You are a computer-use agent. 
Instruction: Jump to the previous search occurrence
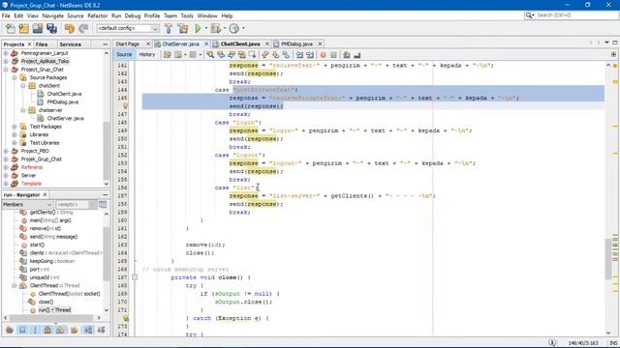click(221, 55)
